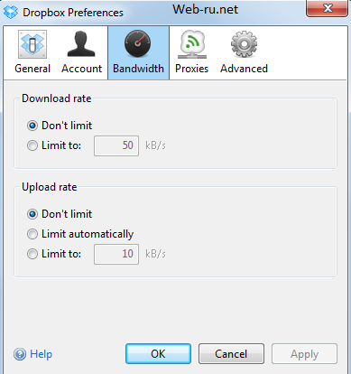Open General preferences via the Dropbox box icon
This screenshot has height=374, width=351.
(32, 44)
